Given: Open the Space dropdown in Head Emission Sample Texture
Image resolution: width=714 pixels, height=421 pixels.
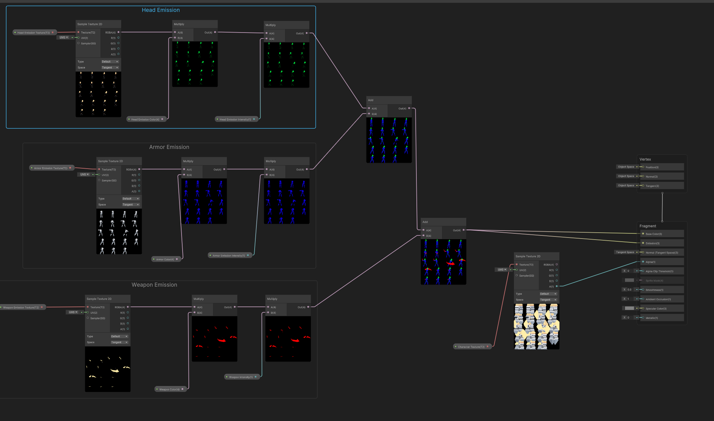Looking at the screenshot, I should click(x=110, y=68).
